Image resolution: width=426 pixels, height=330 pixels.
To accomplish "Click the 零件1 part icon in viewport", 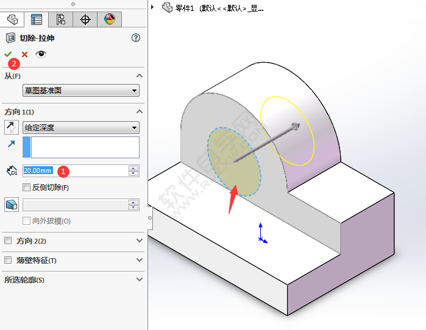I will click(167, 7).
